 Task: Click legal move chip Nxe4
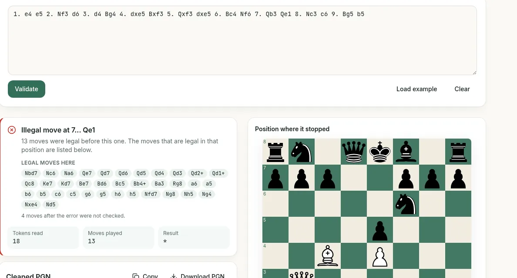(31, 205)
